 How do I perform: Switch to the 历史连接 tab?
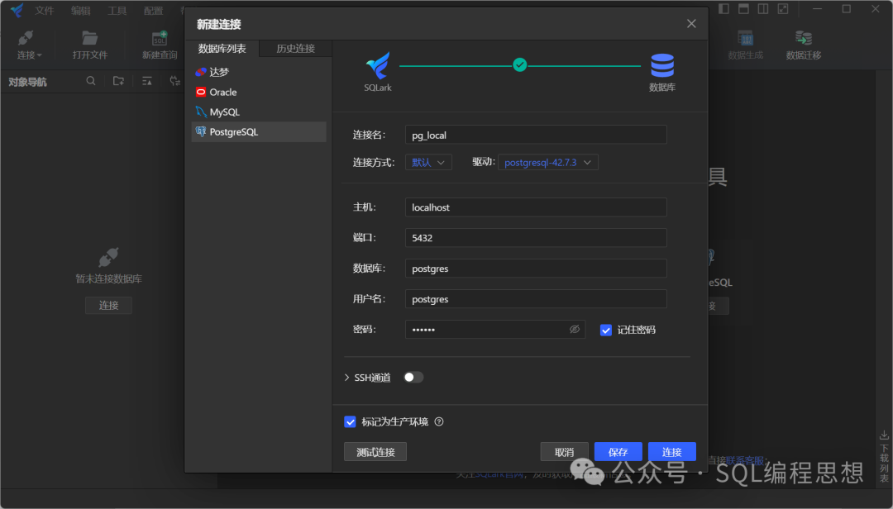pyautogui.click(x=295, y=49)
